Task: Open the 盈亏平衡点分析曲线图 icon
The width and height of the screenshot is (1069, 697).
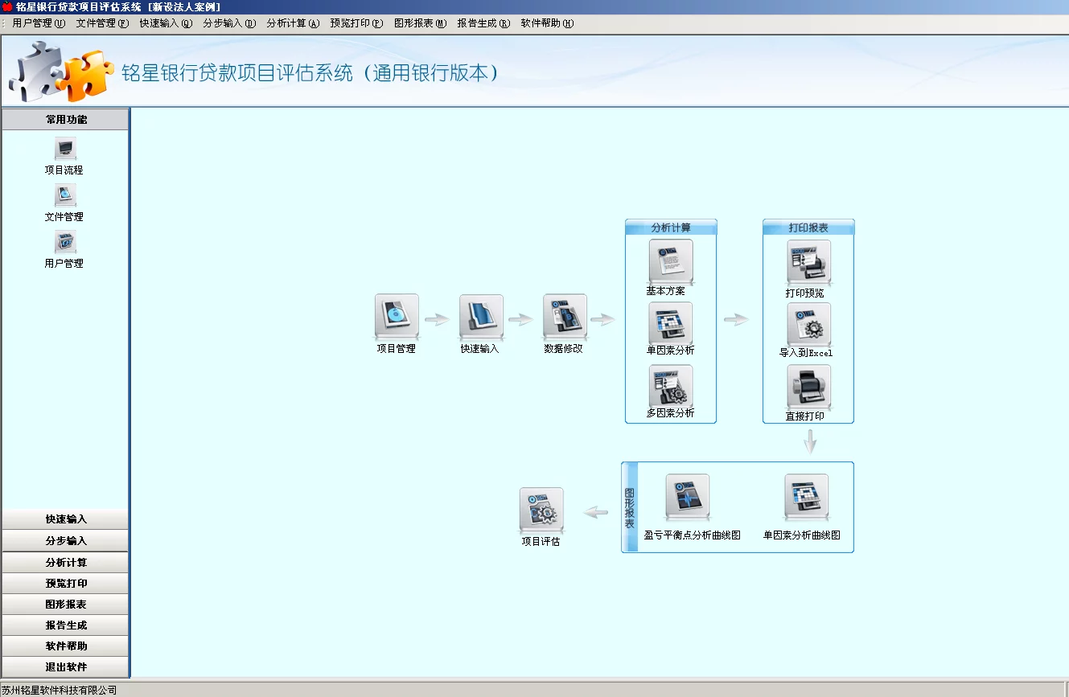Action: [x=688, y=497]
